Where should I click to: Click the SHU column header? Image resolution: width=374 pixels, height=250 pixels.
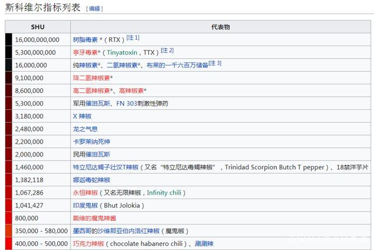point(37,27)
